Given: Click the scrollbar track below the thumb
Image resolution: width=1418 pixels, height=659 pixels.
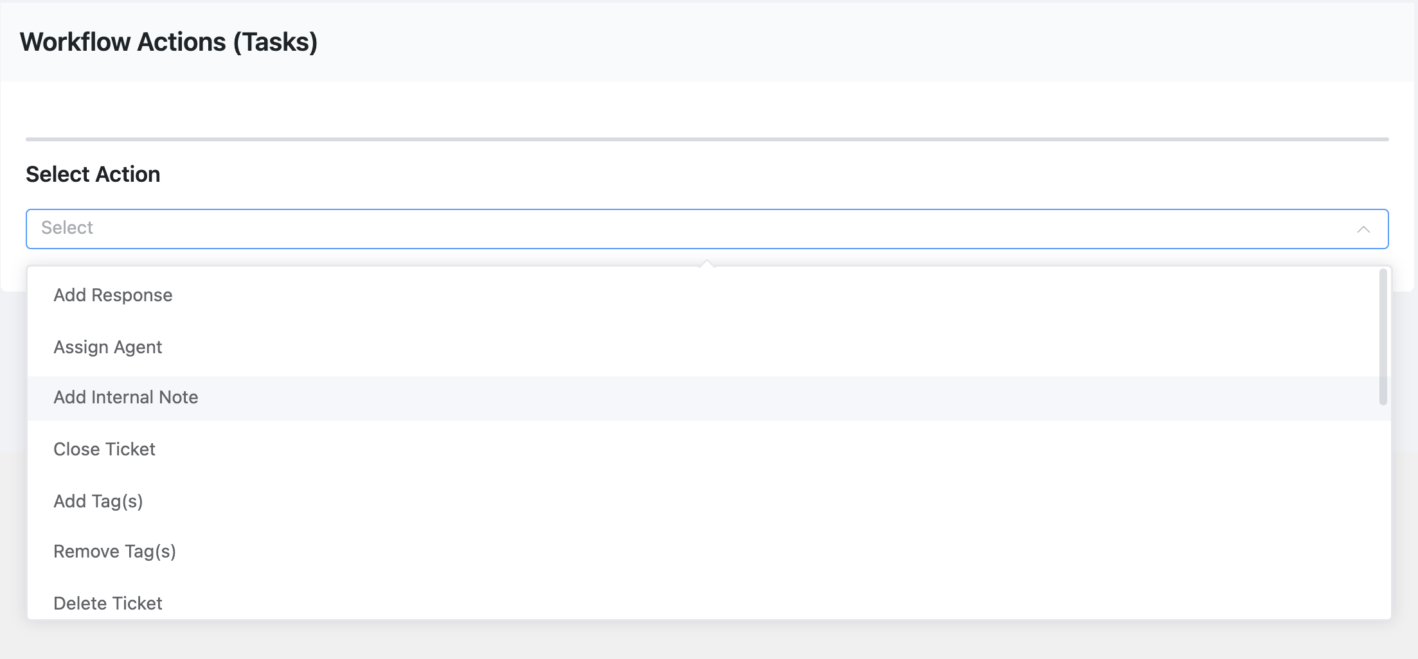Looking at the screenshot, I should point(1383,514).
